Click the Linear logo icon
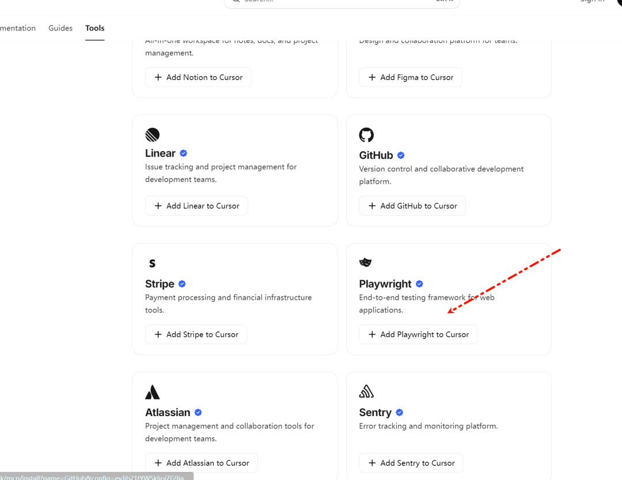622x480 pixels. (x=152, y=135)
